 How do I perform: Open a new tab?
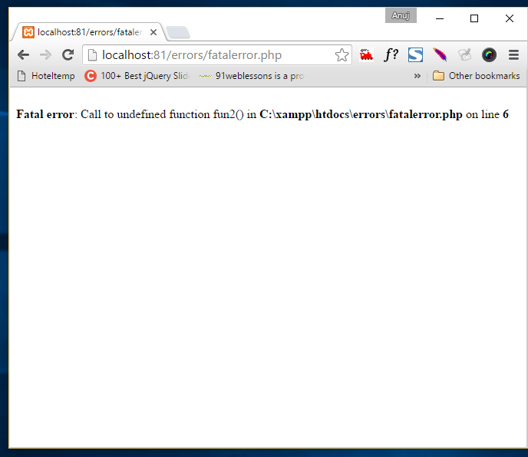pos(178,33)
